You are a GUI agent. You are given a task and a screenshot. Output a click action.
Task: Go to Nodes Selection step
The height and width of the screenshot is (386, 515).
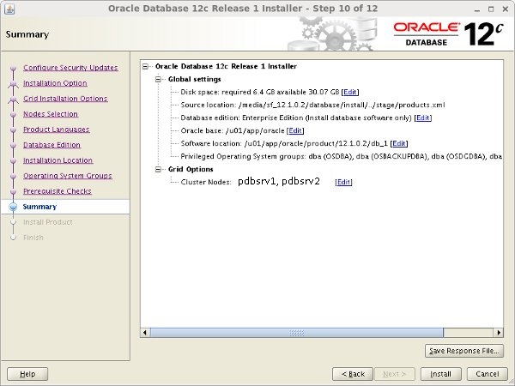point(51,114)
